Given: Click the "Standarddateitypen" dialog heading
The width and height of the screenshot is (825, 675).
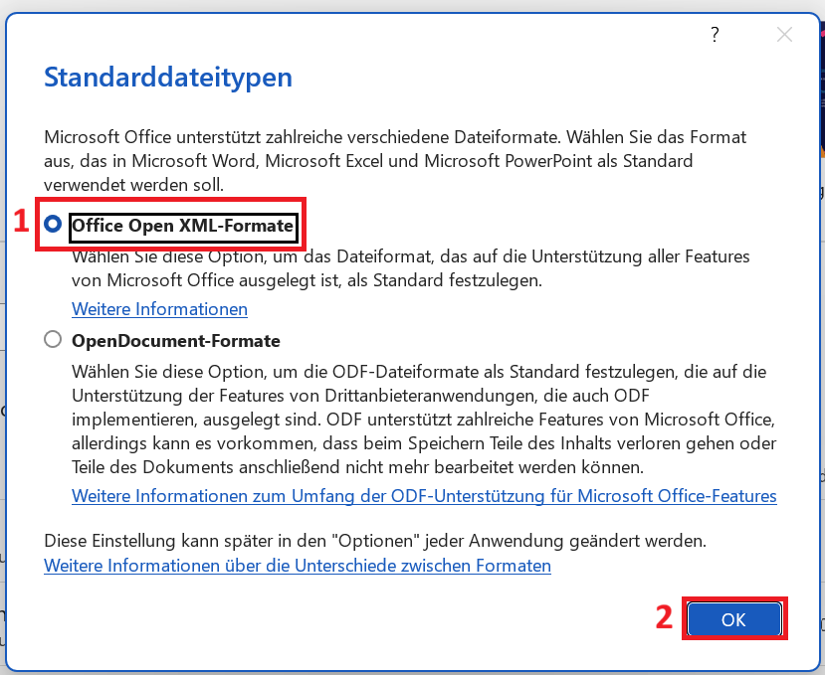Looking at the screenshot, I should (x=168, y=78).
